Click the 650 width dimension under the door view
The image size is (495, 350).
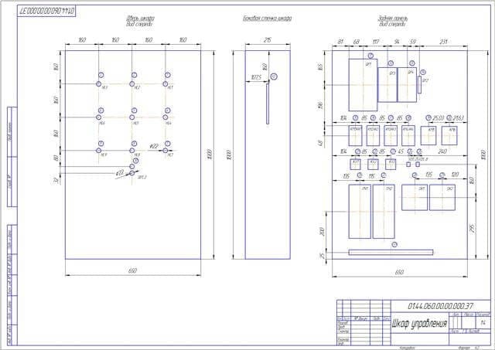(x=132, y=270)
